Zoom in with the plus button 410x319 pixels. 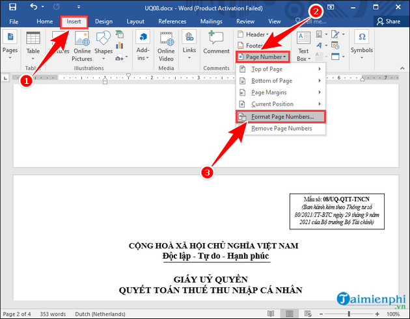click(377, 314)
